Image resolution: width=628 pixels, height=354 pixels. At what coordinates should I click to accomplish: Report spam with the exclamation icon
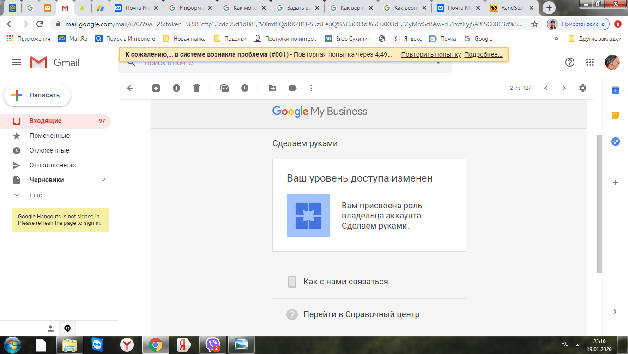point(176,88)
